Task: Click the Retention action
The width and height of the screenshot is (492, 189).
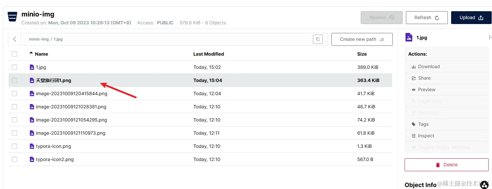Action: (x=446, y=113)
